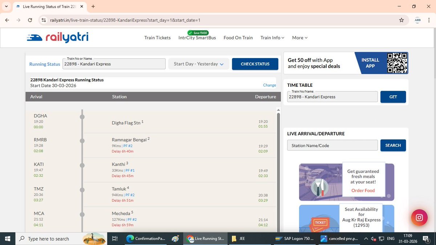436x245 pixels.
Task: Click the Change link
Action: [x=270, y=85]
